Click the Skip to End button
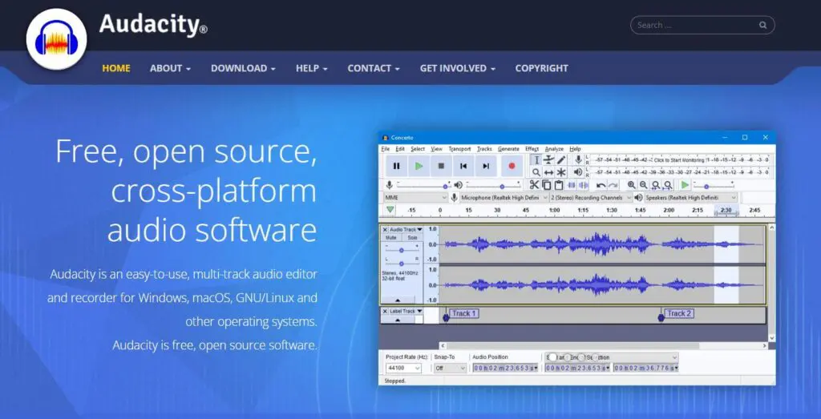This screenshot has height=419, width=821. 486,166
